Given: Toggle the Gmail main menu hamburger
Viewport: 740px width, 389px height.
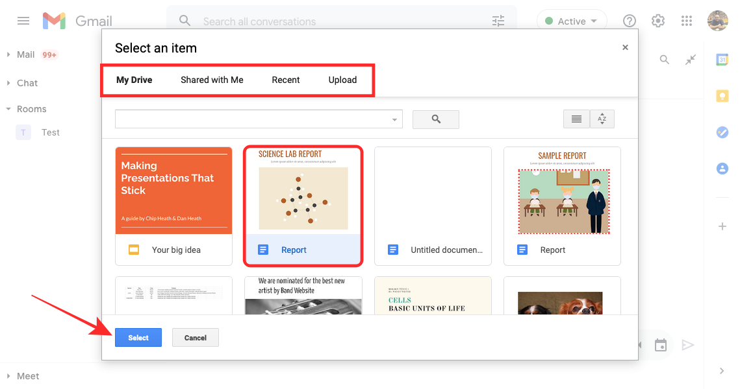Looking at the screenshot, I should [23, 21].
